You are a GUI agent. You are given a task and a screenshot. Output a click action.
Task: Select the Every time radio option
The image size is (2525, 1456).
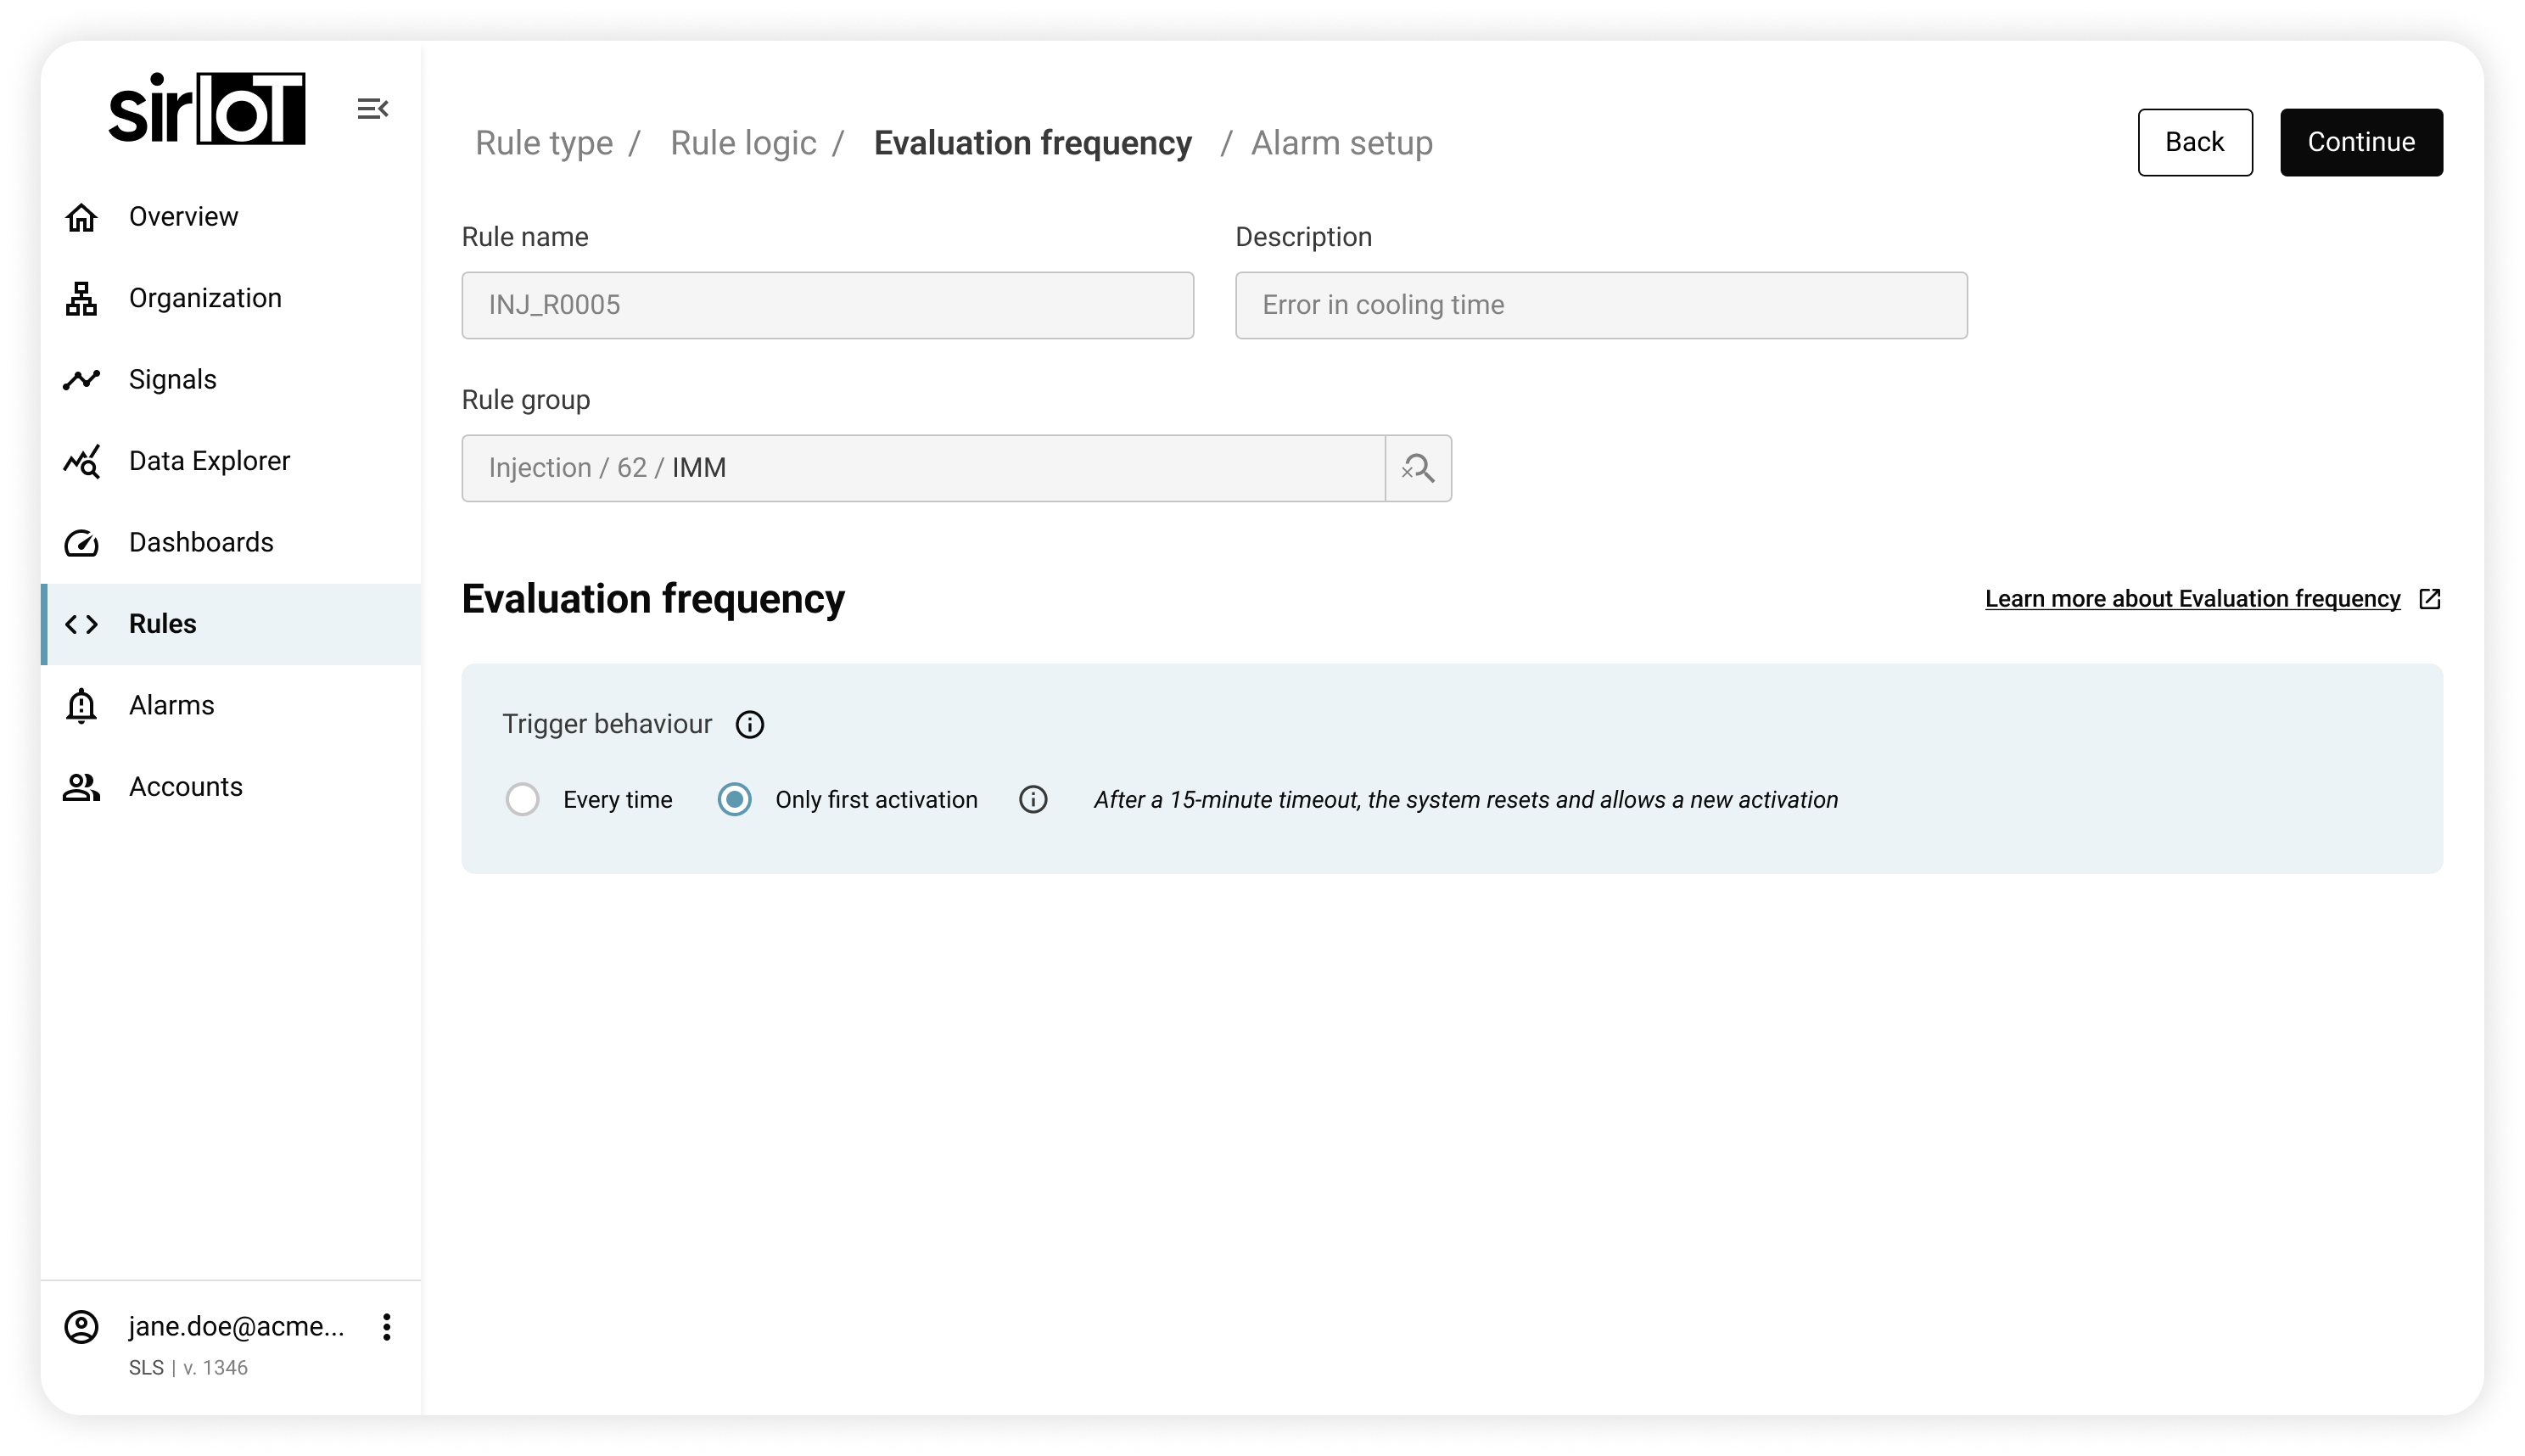(522, 800)
